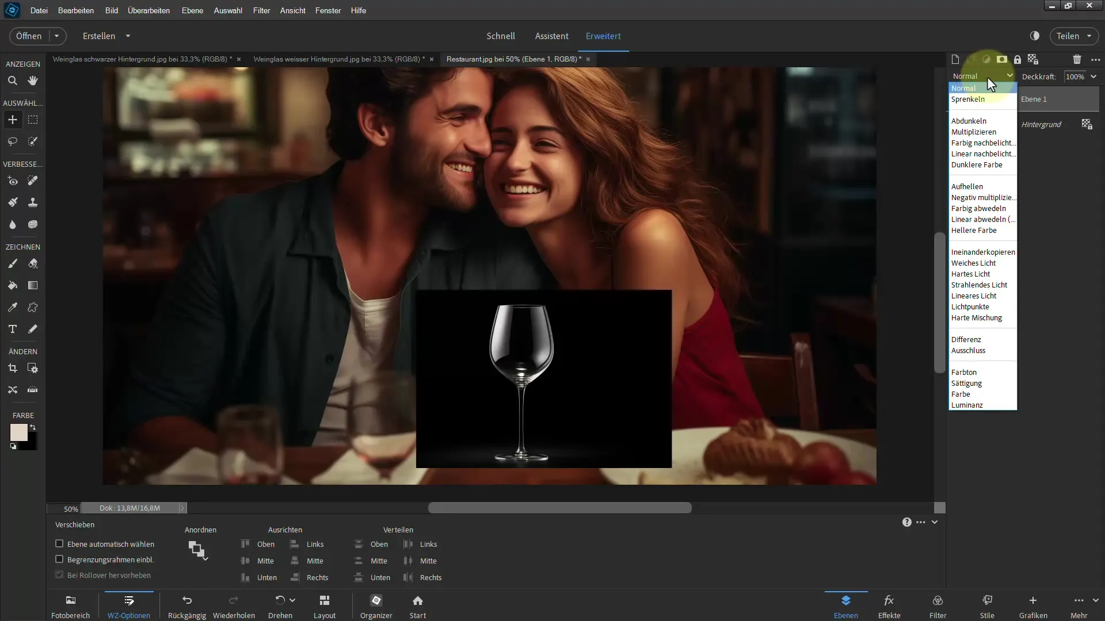Choose Ineinanderkopieren blend mode
1105x621 pixels.
click(x=983, y=252)
